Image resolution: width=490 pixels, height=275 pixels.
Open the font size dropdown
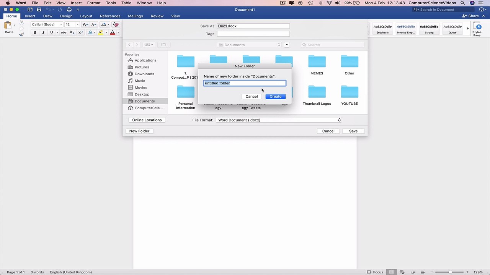(x=78, y=24)
